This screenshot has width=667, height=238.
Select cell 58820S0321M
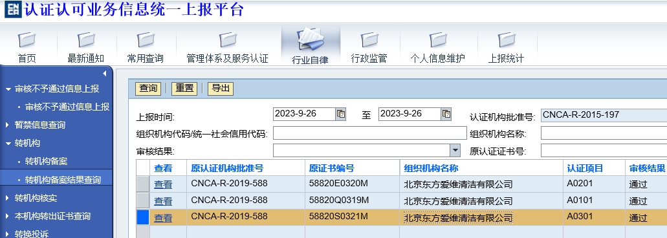click(x=352, y=217)
